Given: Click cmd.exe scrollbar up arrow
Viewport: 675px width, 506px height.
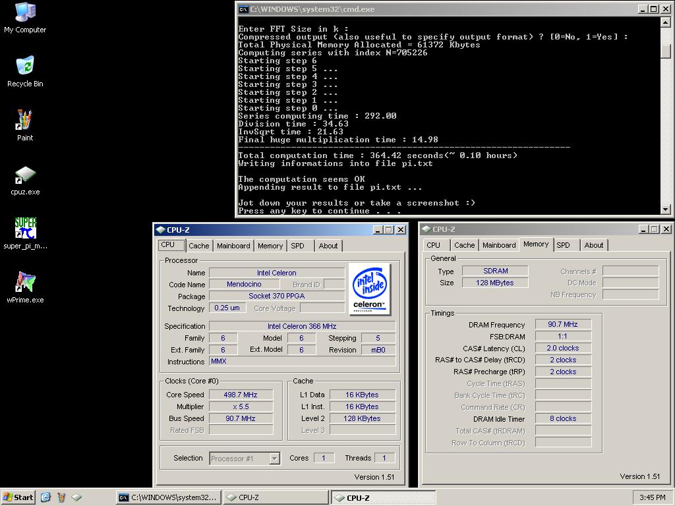Looking at the screenshot, I should point(666,22).
